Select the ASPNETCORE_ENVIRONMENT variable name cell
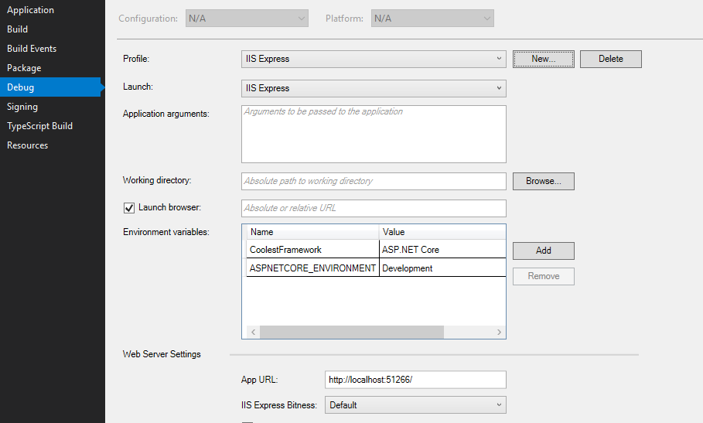Screen dimensions: 703x423 312,268
